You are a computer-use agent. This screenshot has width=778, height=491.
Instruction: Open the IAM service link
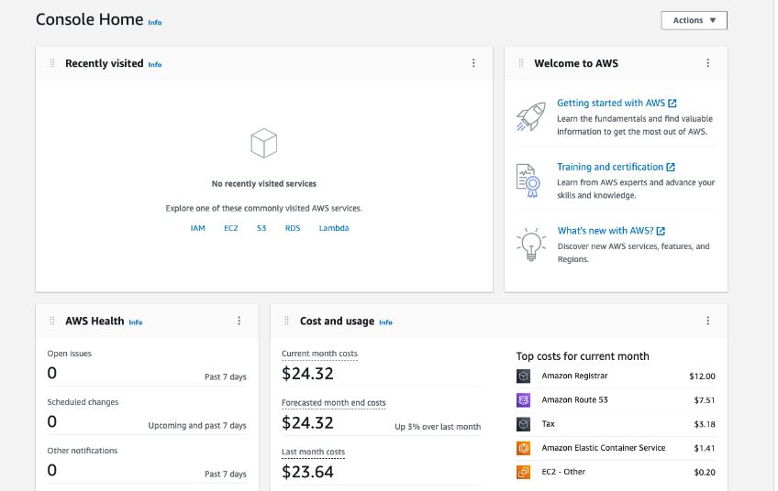pyautogui.click(x=197, y=228)
